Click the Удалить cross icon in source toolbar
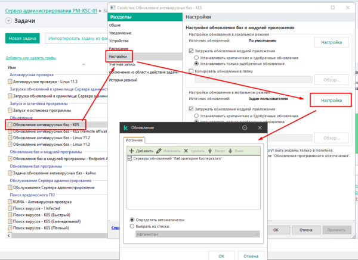Screen dimensions: 358x260 (x=186, y=152)
